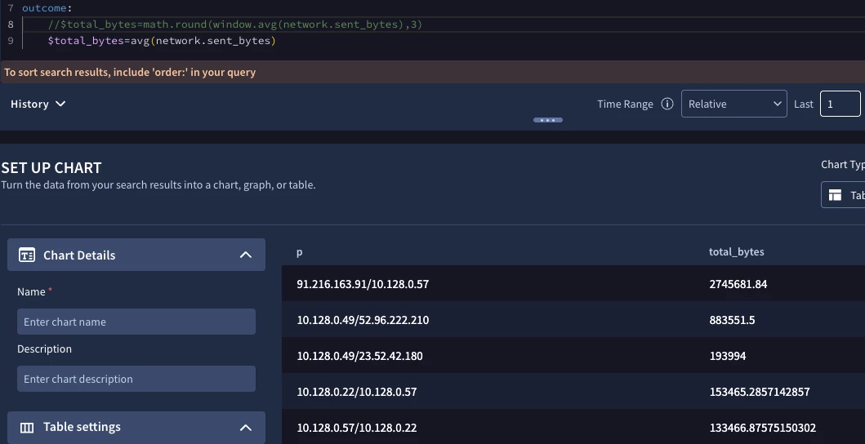
Task: Expand the History dropdown
Action: [38, 104]
